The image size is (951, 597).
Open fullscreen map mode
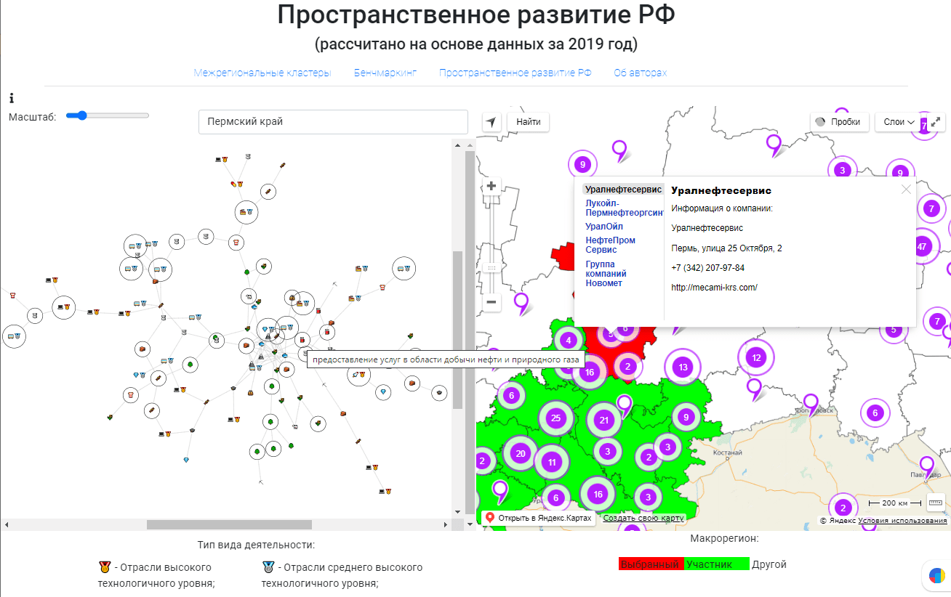pos(936,122)
